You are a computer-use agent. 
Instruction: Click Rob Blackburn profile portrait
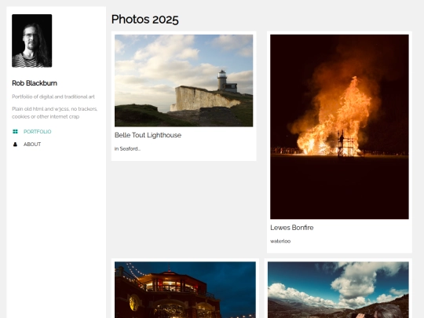point(32,41)
